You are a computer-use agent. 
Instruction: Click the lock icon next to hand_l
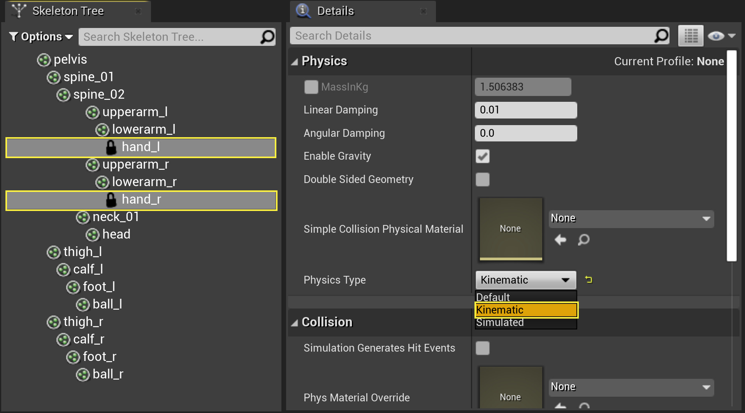click(x=111, y=147)
